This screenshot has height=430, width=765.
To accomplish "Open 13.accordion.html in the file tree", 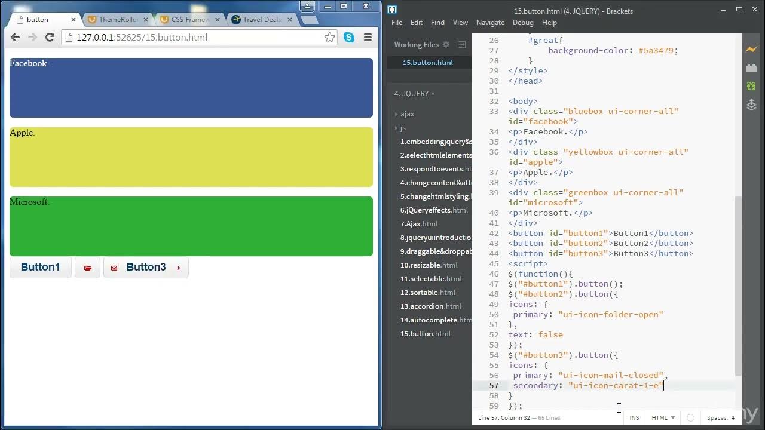I will coord(431,306).
